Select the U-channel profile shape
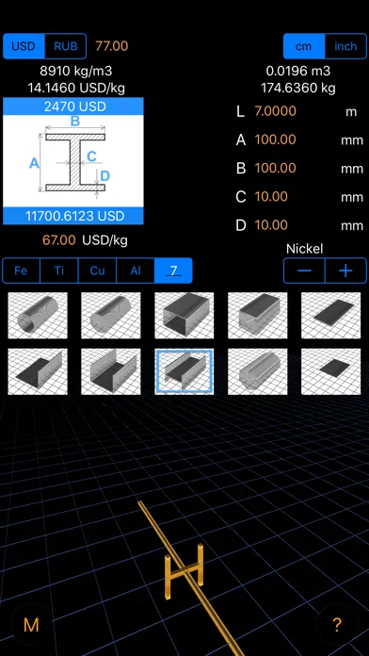 pyautogui.click(x=111, y=371)
